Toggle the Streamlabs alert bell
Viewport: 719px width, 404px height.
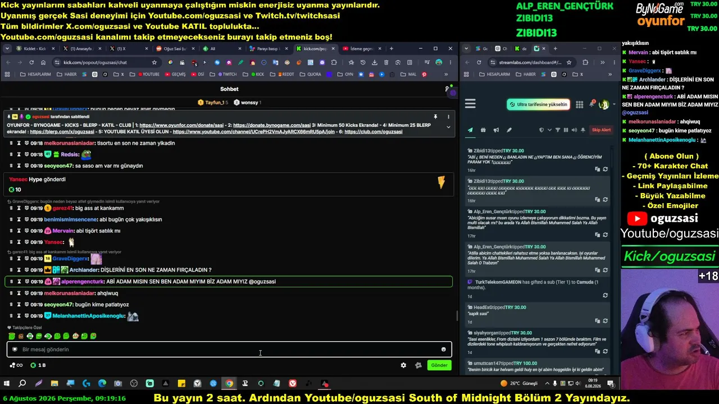coord(583,130)
